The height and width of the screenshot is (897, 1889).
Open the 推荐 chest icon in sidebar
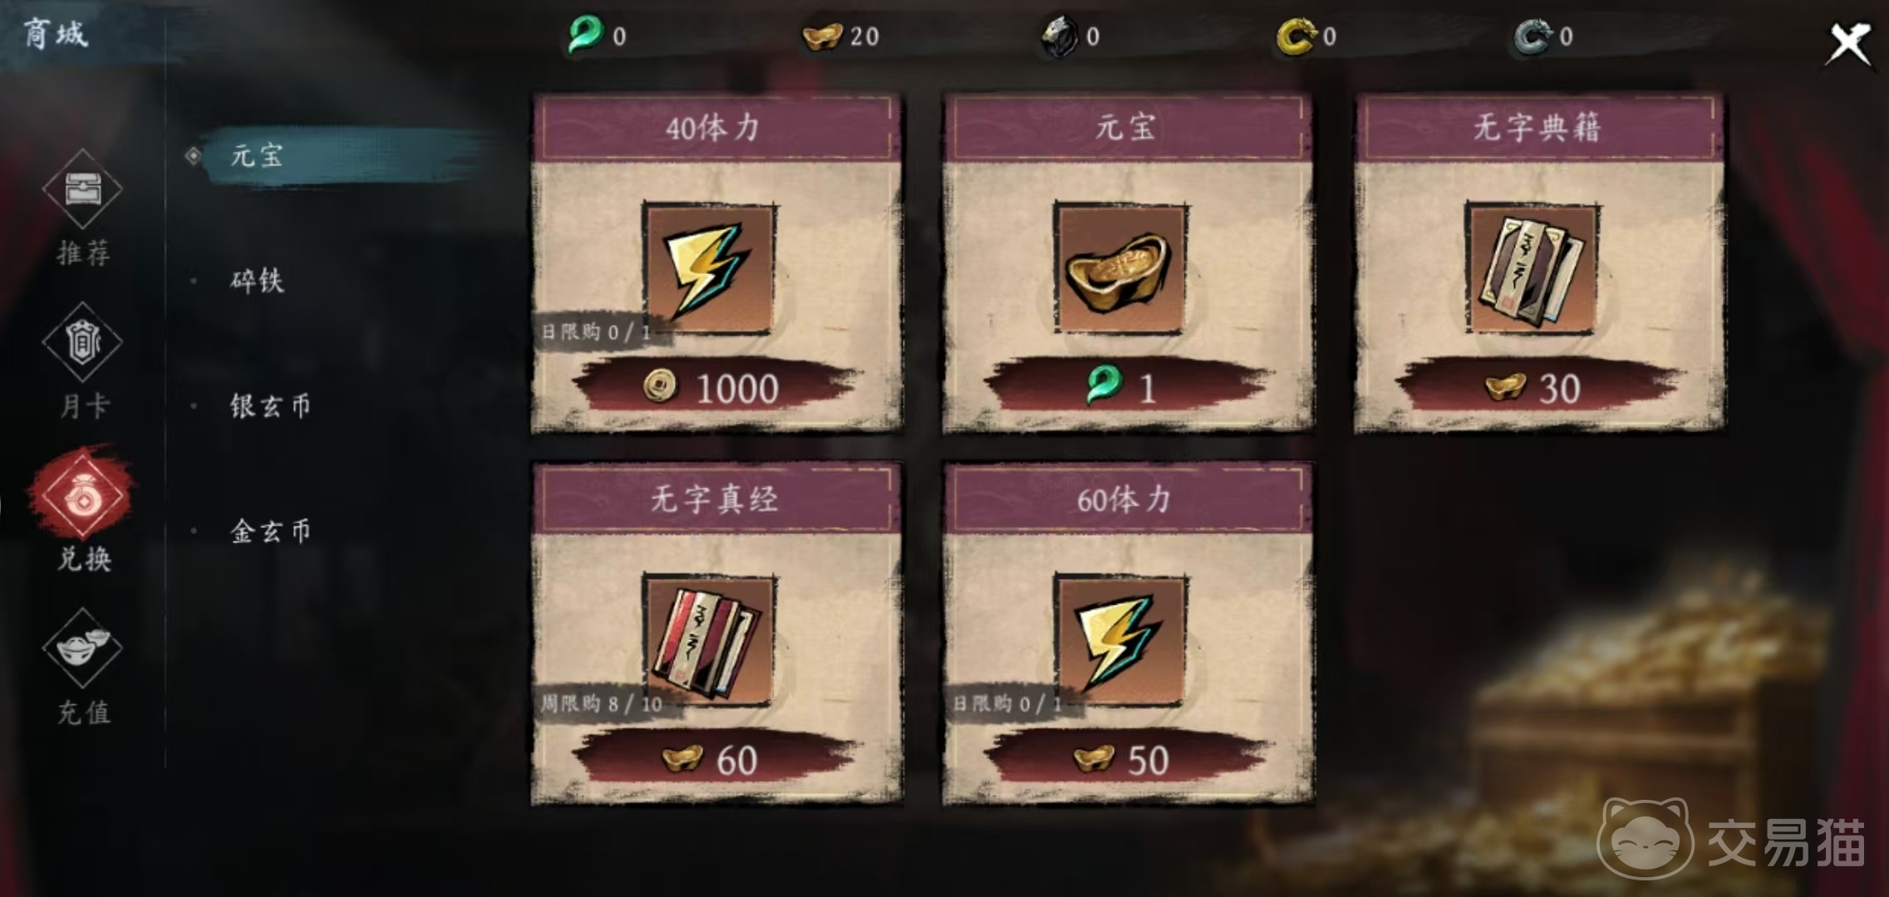[x=82, y=189]
